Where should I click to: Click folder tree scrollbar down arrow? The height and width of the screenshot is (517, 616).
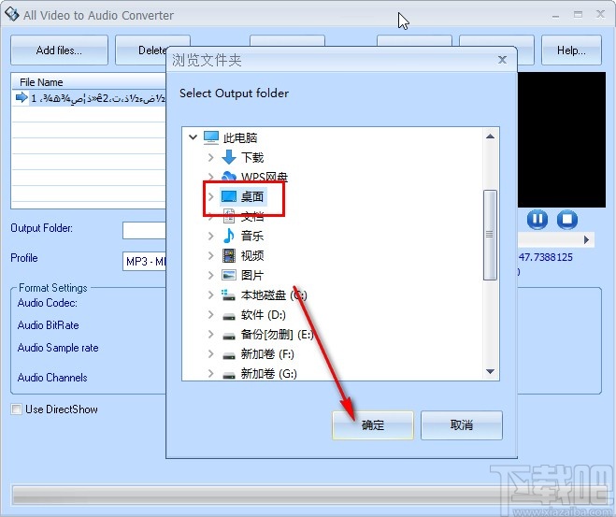click(490, 371)
